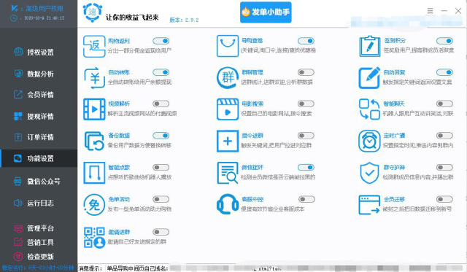Screen dimensions: 467x272
Task: Turn off the 备份数据 switch
Action: point(161,136)
